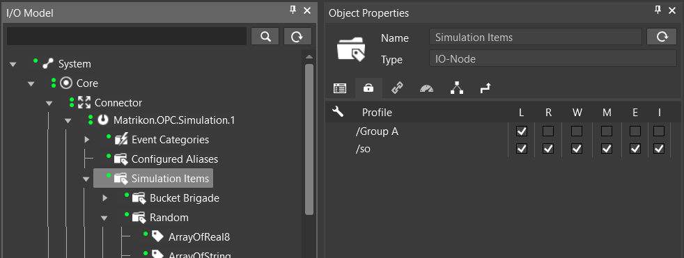The width and height of the screenshot is (684, 258).
Task: Click the Connector arrows icon
Action: point(84,102)
